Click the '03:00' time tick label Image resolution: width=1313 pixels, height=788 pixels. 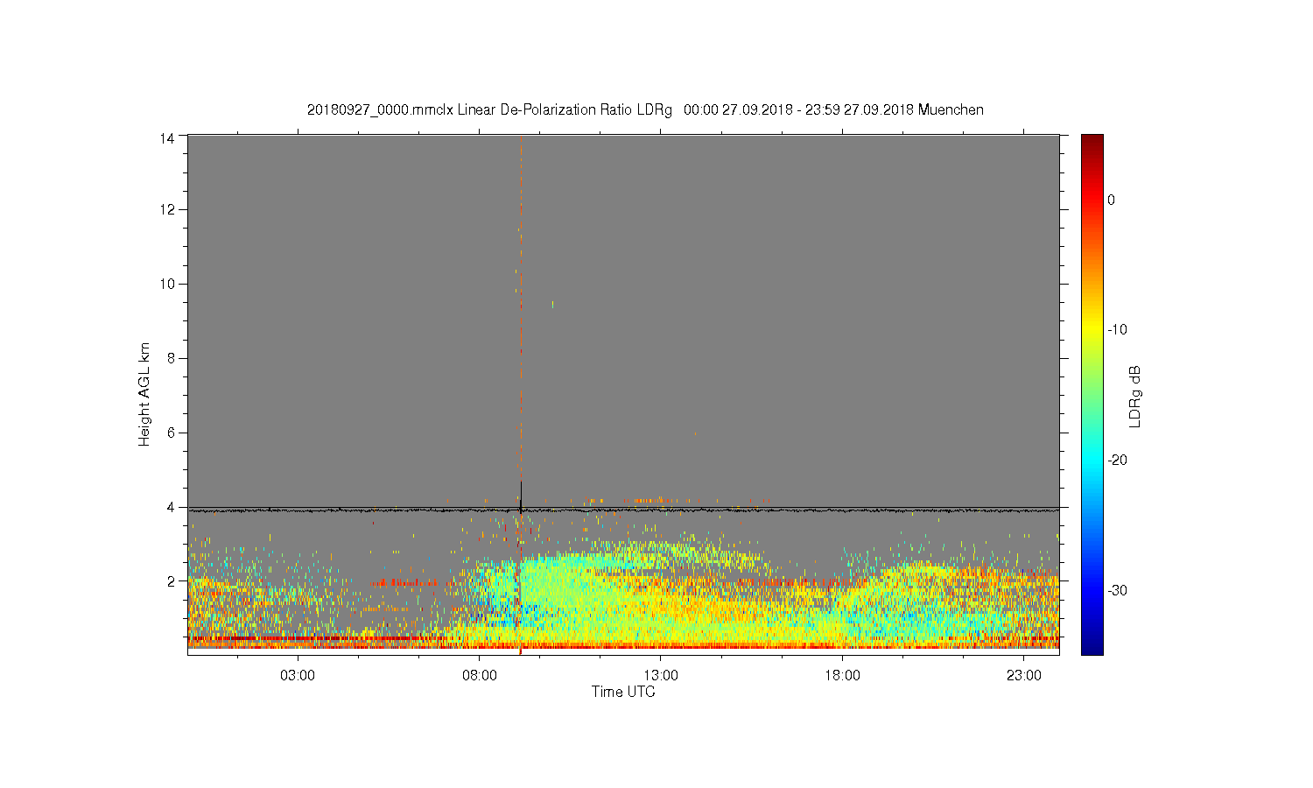[x=298, y=676]
